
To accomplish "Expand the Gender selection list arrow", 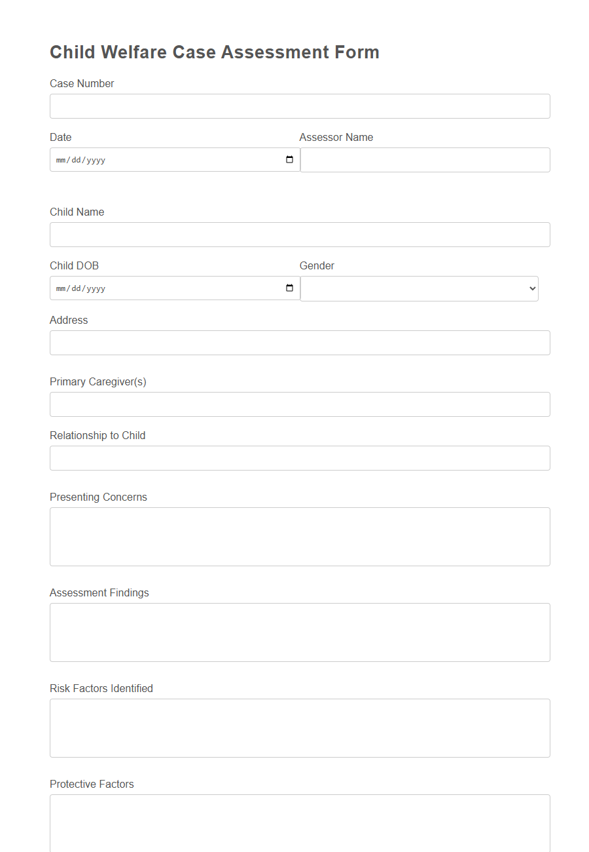I will click(x=530, y=288).
